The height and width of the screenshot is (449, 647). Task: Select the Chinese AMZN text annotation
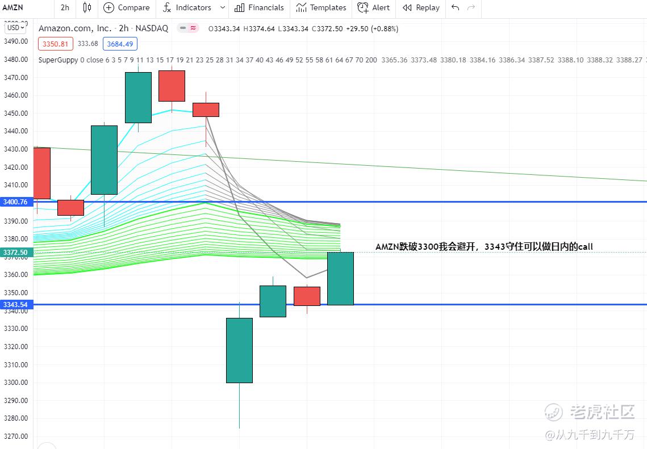pos(484,246)
